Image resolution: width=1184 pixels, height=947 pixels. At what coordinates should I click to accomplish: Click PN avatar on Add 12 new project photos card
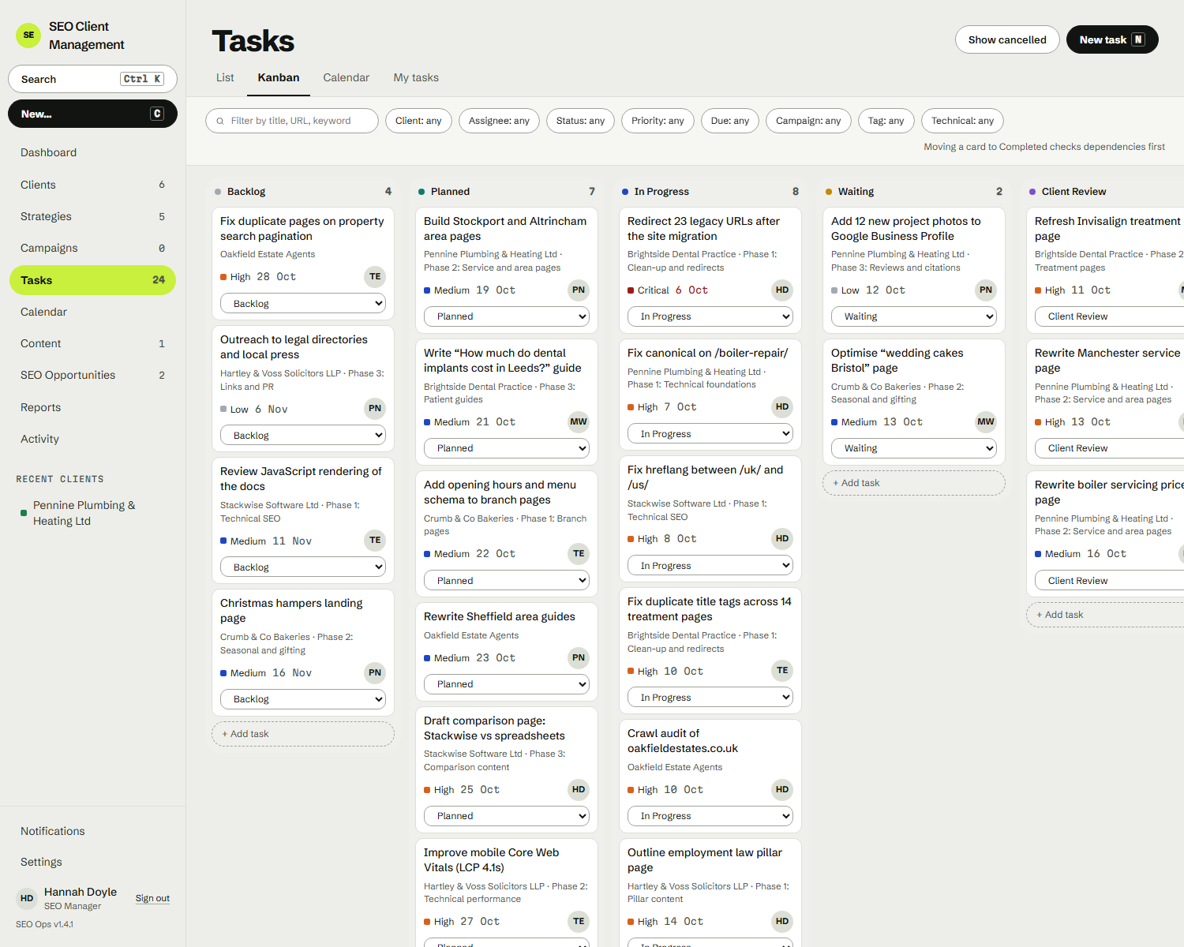(986, 290)
